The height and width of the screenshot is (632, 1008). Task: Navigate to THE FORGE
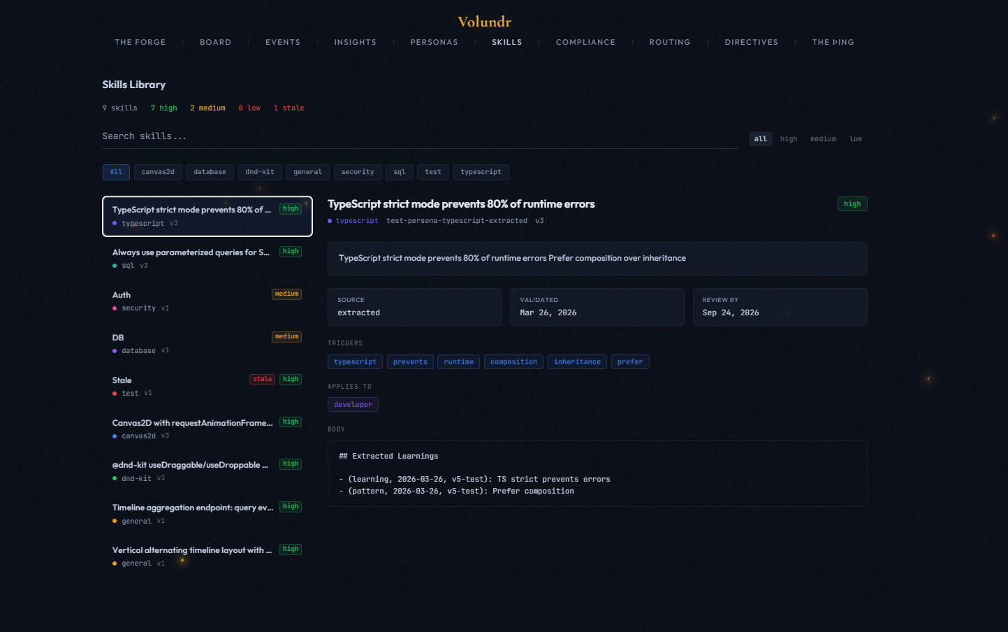point(140,42)
